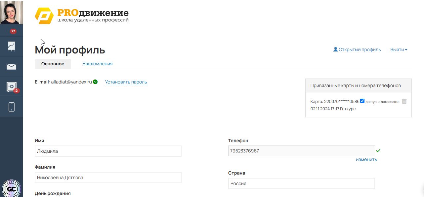Image resolution: width=424 pixels, height=197 pixels.
Task: Select the 'Основное' tab
Action: coord(53,64)
